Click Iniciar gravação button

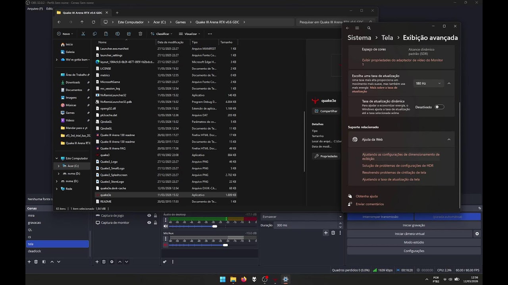point(414,225)
